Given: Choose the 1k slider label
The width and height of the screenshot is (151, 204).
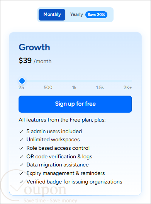Looking at the screenshot, I should tap(74, 87).
